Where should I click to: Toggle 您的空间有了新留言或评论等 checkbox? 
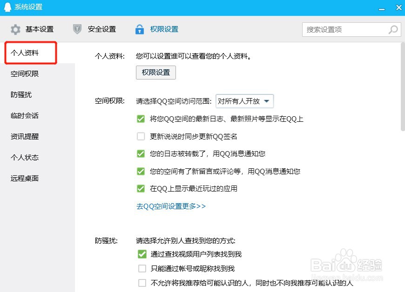click(x=141, y=171)
